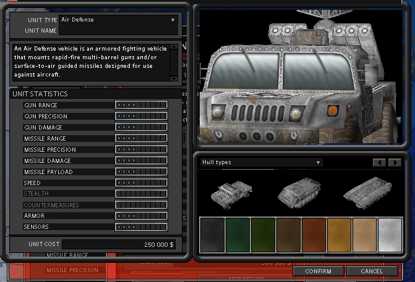Click the 250 000 $ unit cost value
This screenshot has height=282, width=415.
pyautogui.click(x=158, y=245)
